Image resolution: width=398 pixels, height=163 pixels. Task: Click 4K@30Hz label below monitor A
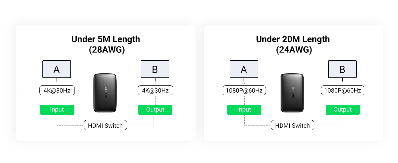click(57, 90)
